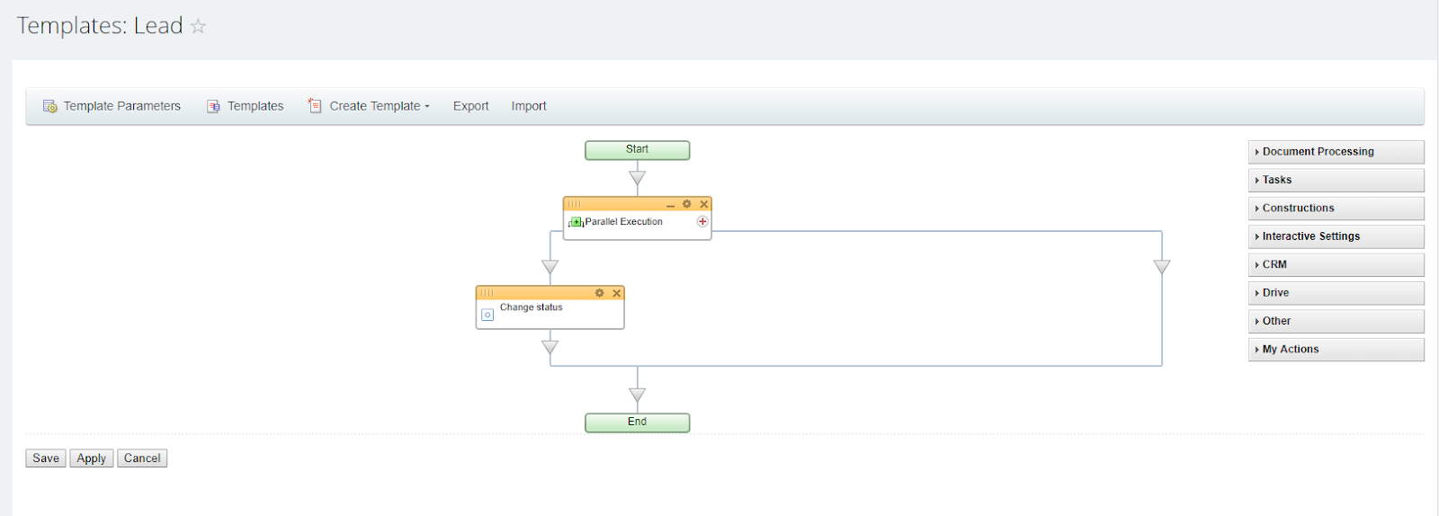Delete the Parallel Execution block
The height and width of the screenshot is (516, 1439).
point(704,204)
